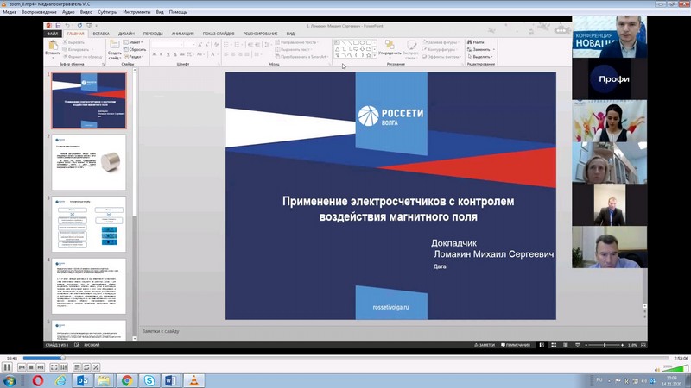Image resolution: width=691 pixels, height=388 pixels.
Task: Switch to the АНИМАЦИЯ ribbon tab
Action: point(182,34)
